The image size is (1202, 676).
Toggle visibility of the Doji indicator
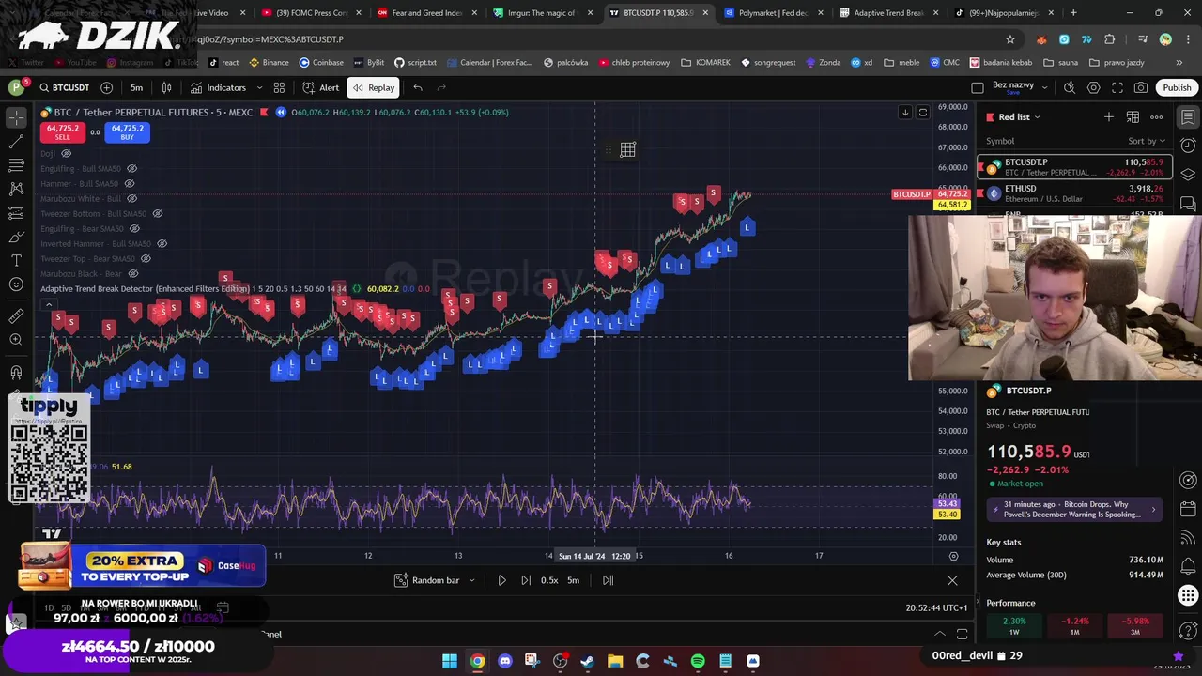[x=66, y=153]
